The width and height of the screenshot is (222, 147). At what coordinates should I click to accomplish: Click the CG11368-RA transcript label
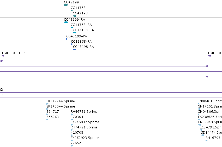(x=81, y=25)
